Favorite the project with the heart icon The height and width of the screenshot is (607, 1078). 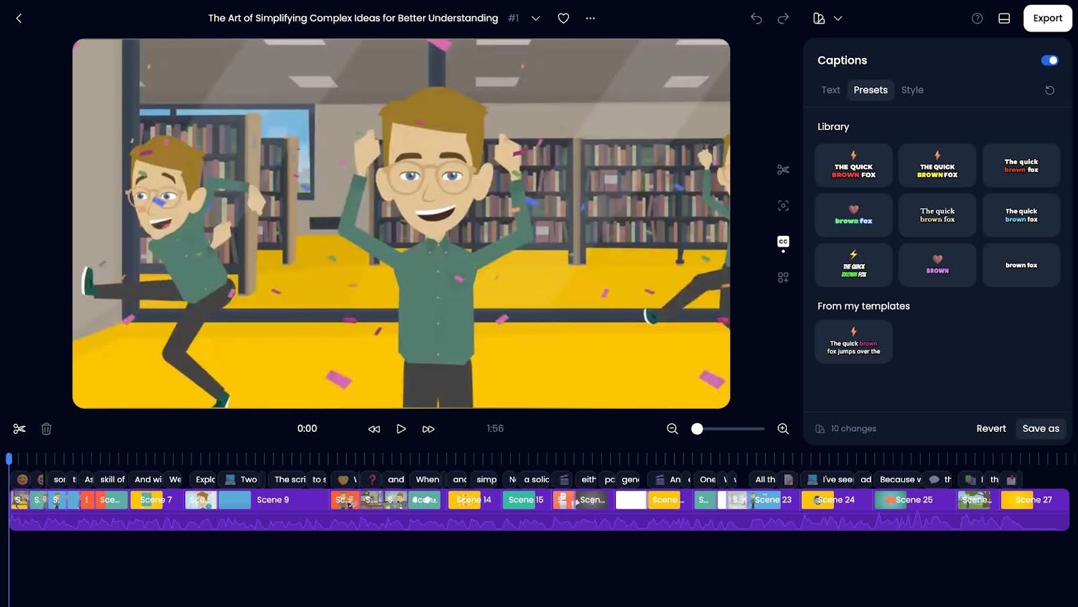coord(563,18)
